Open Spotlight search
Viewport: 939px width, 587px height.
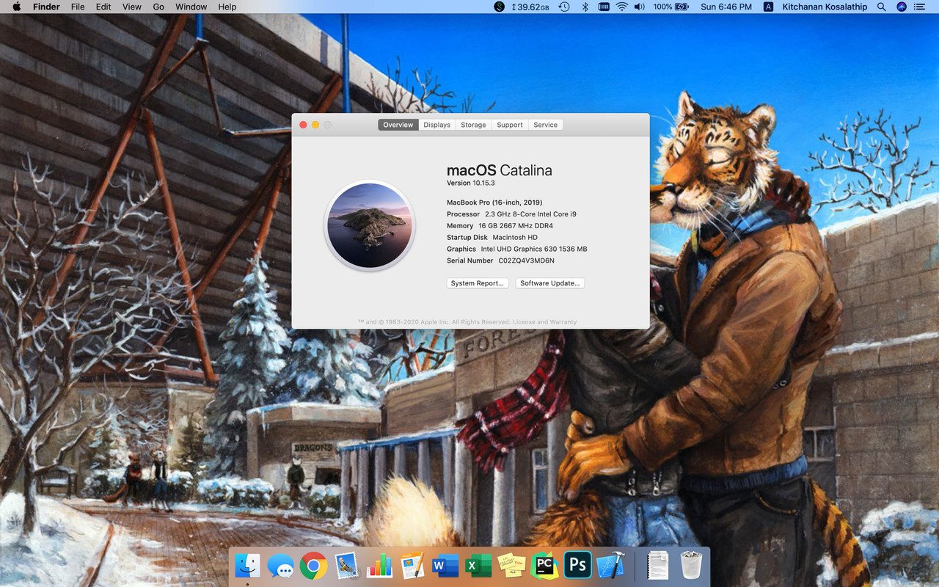tap(882, 7)
